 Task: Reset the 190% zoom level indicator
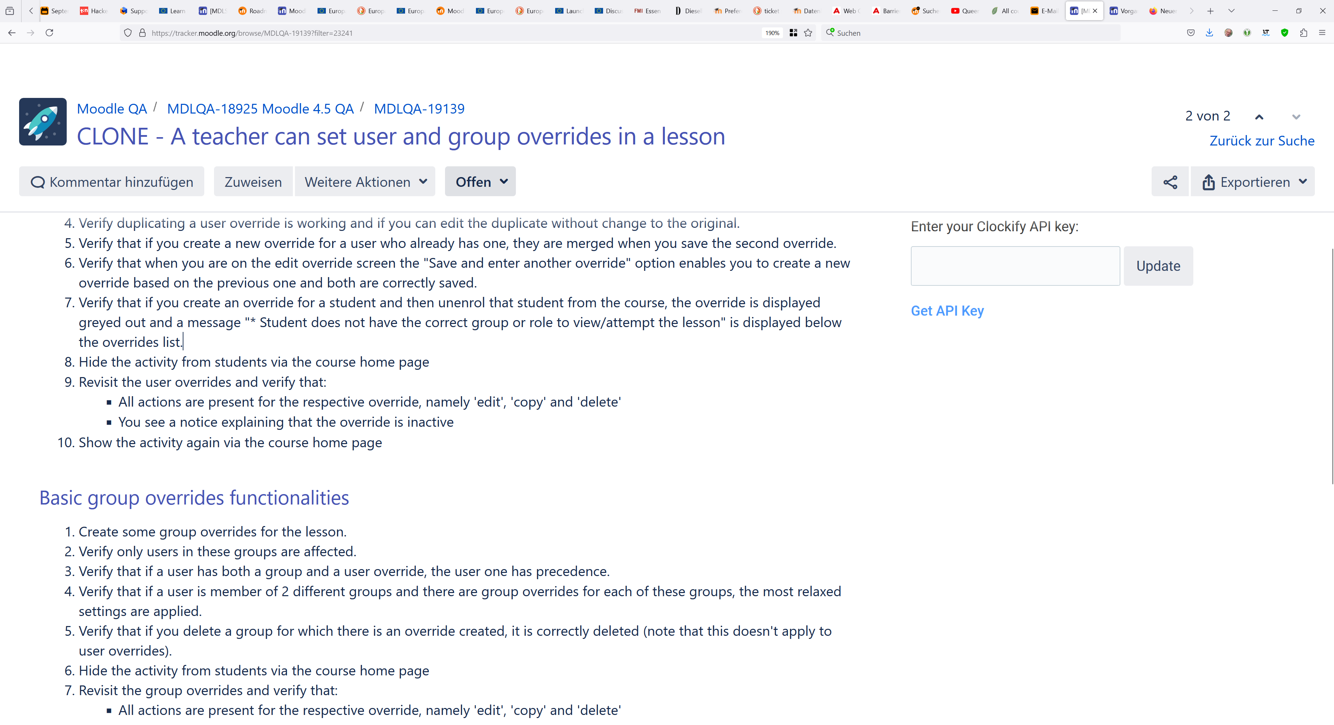point(772,33)
